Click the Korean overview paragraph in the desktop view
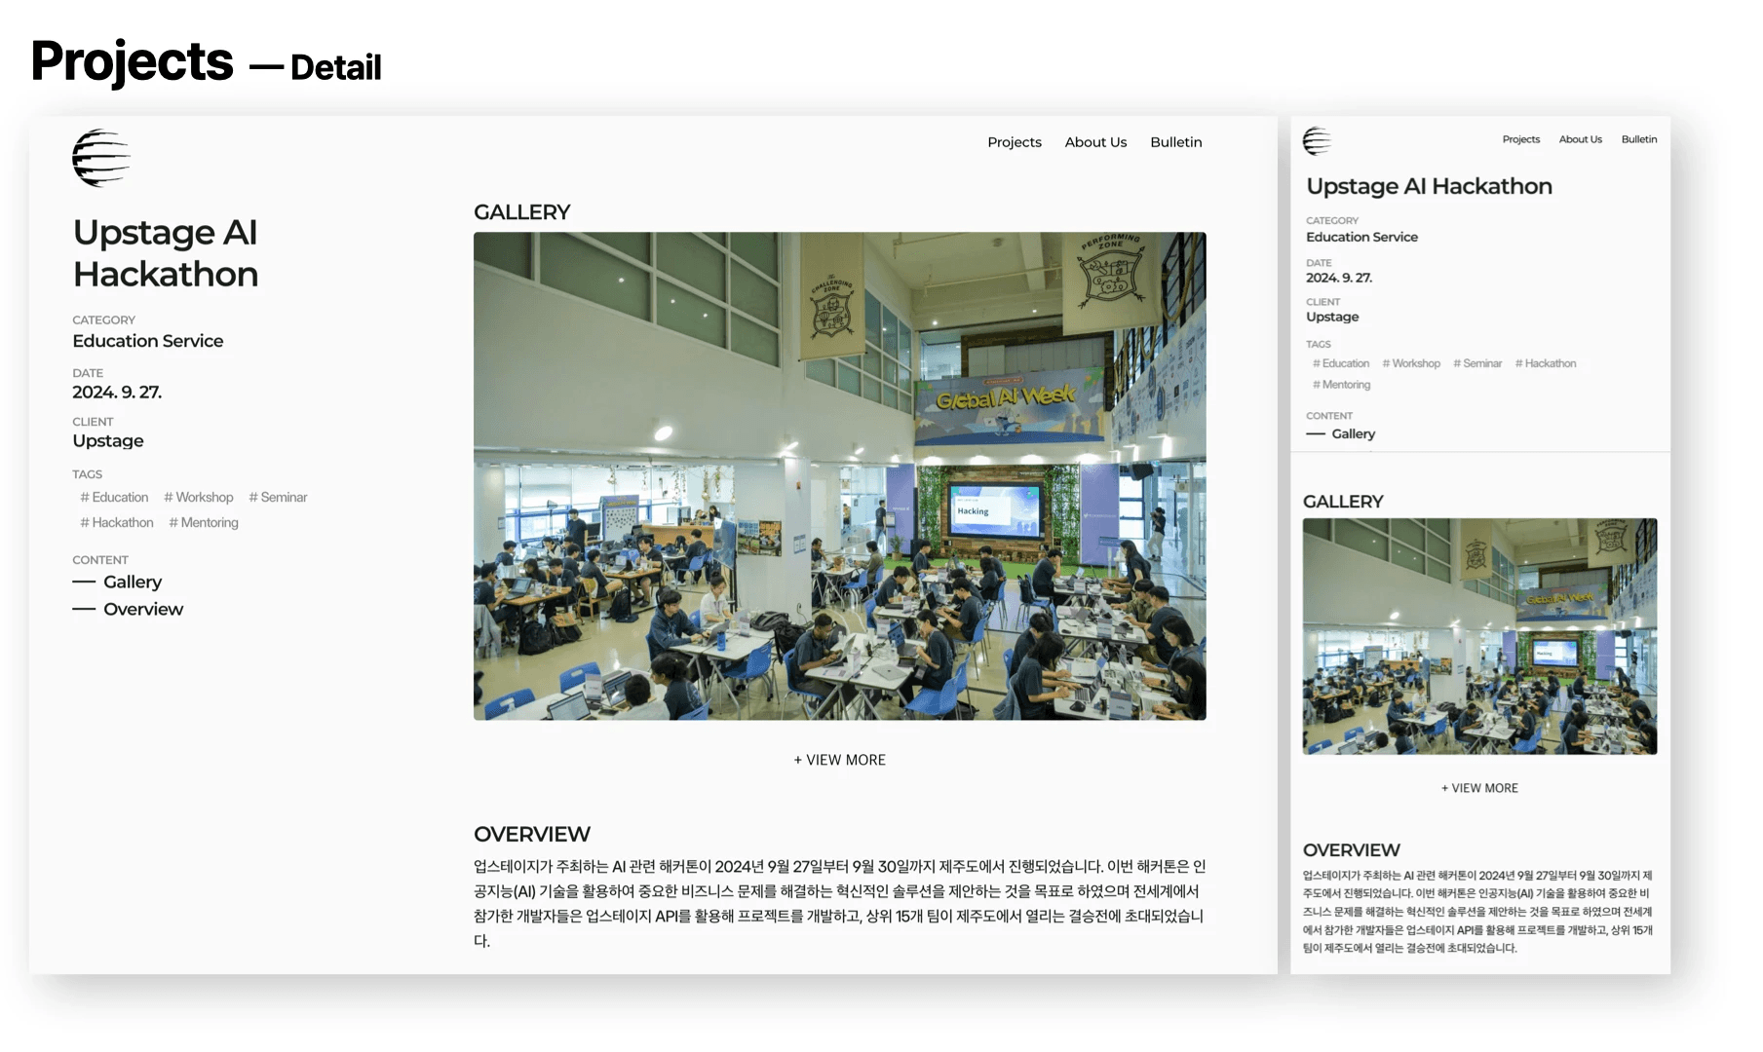1763x1052 pixels. (x=840, y=904)
